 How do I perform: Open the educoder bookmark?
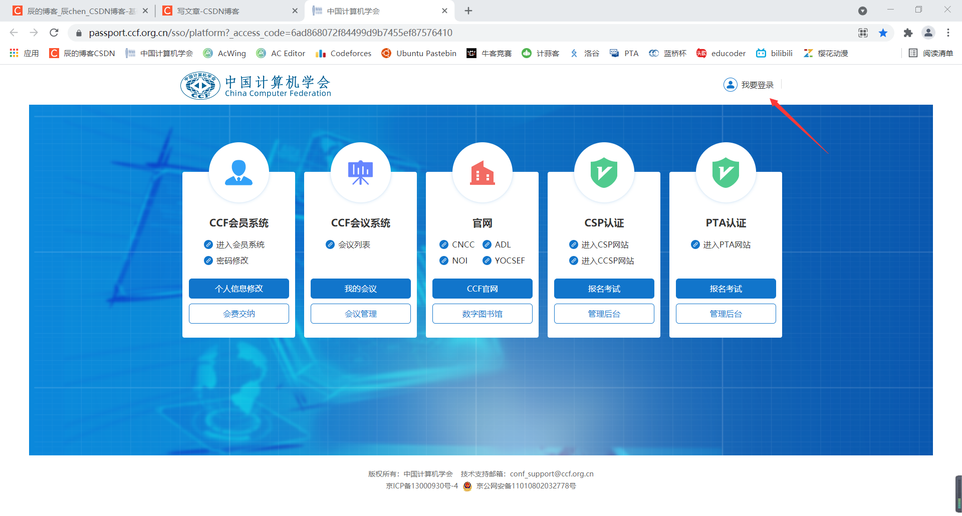(720, 53)
